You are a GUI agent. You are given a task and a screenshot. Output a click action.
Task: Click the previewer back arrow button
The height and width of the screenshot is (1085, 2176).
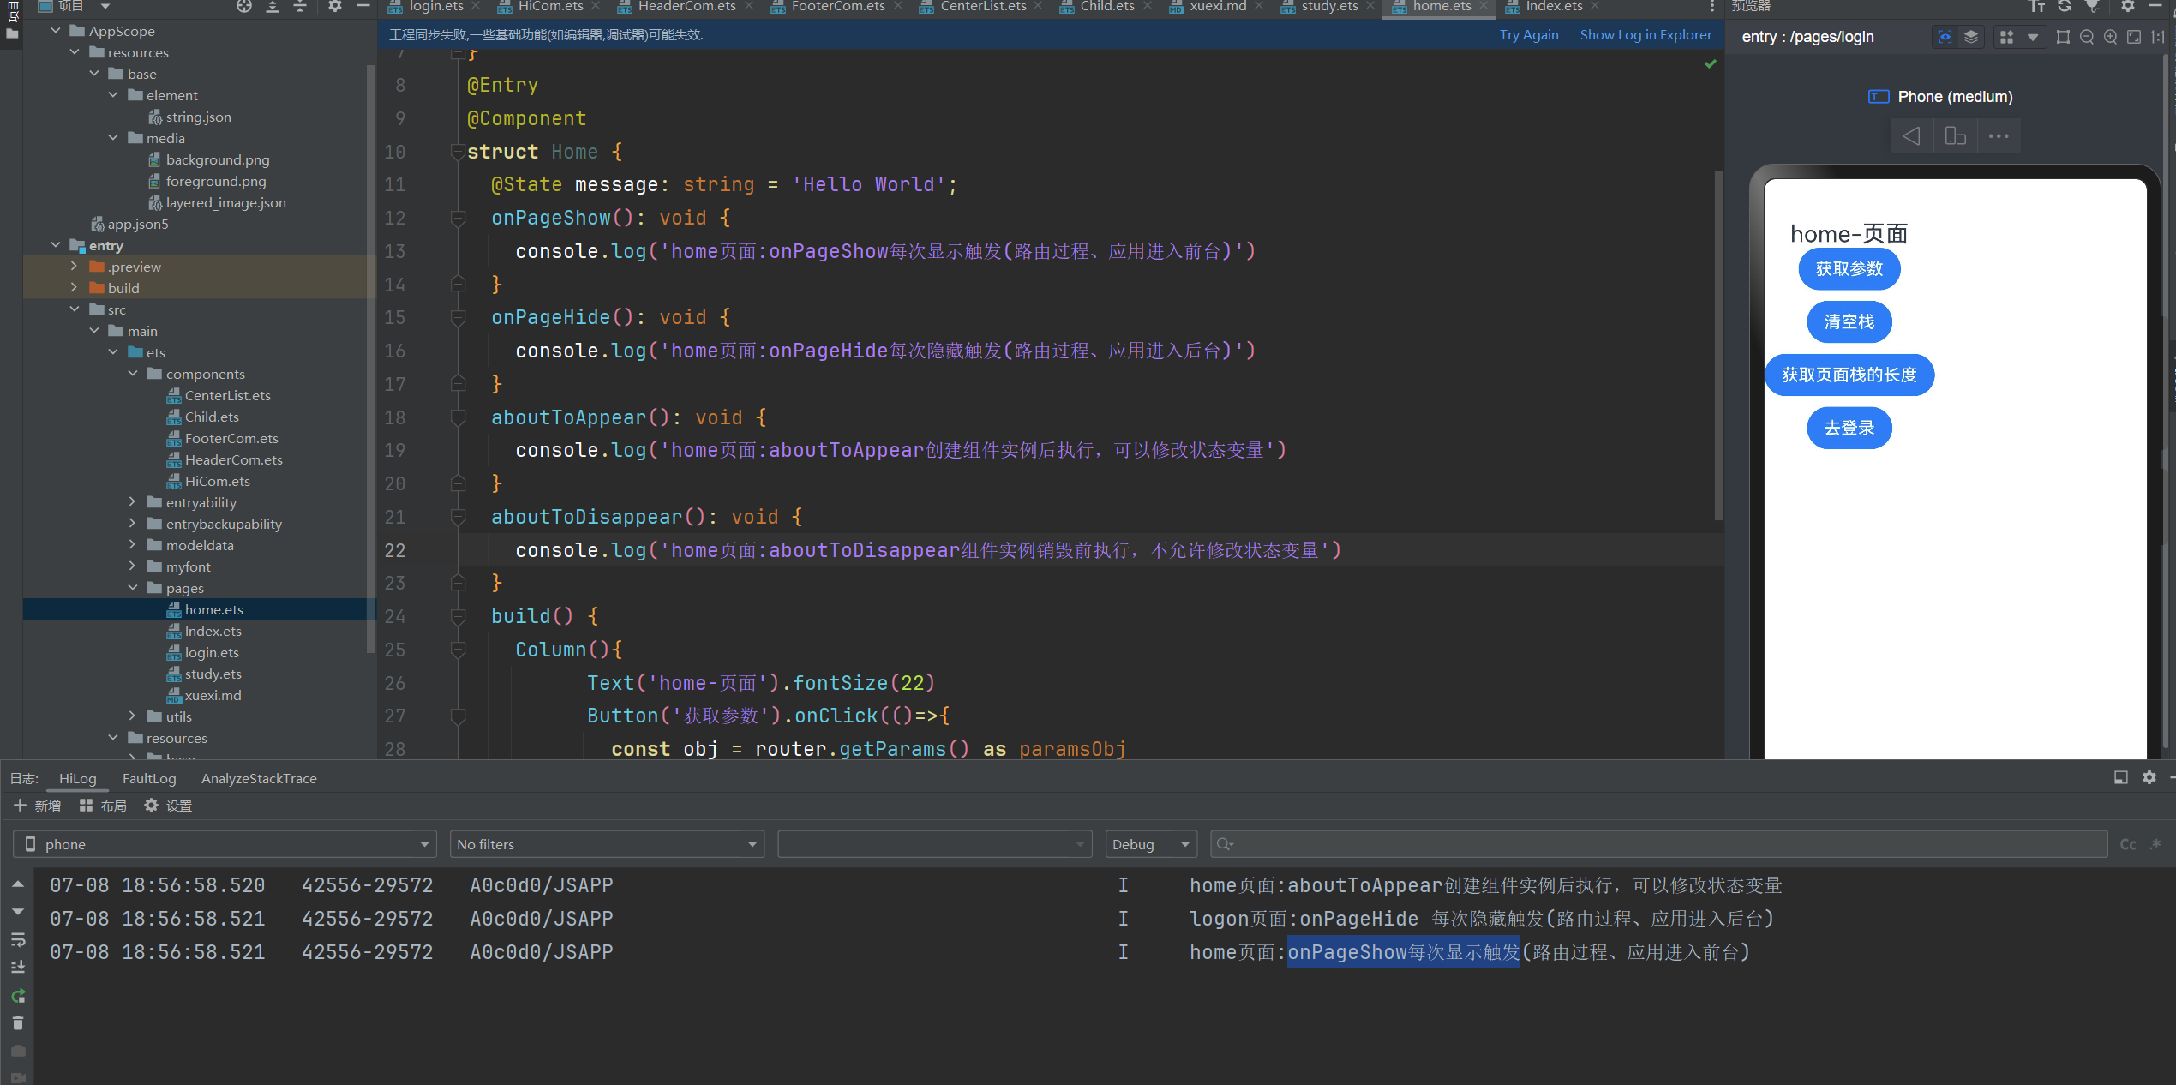(x=1911, y=136)
